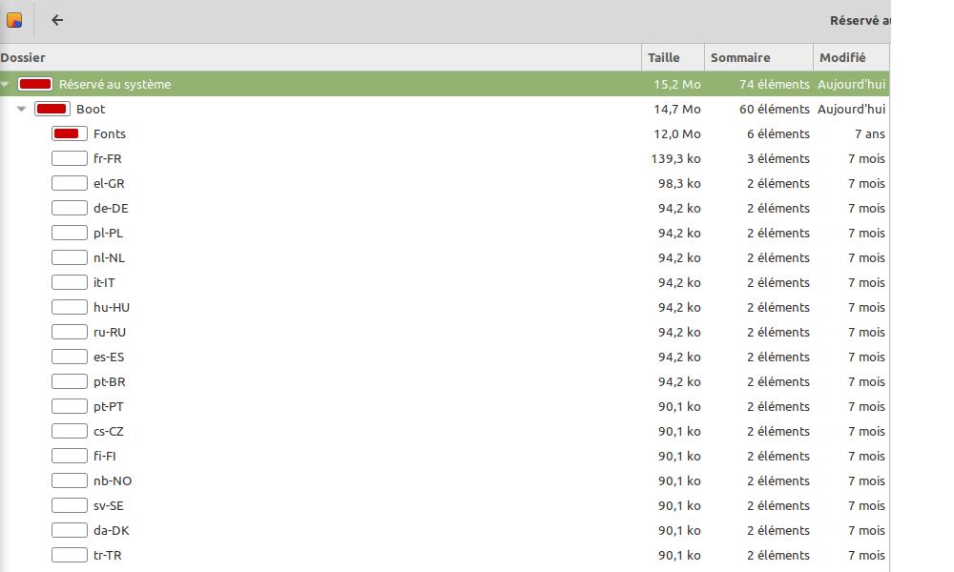Select the hu-HU folder

pyautogui.click(x=445, y=308)
